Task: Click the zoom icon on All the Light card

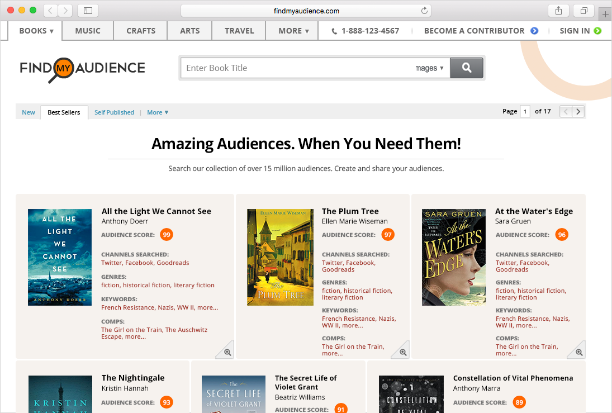Action: click(x=227, y=352)
